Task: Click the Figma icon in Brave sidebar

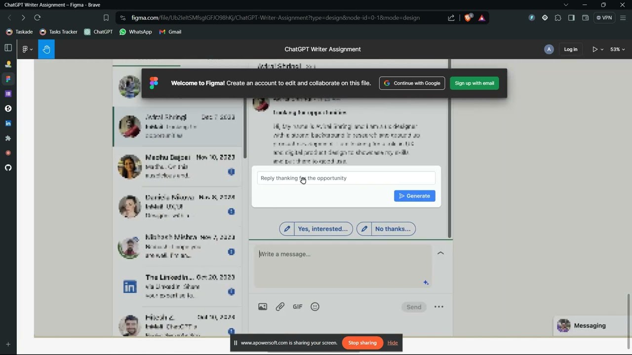Action: point(8,79)
